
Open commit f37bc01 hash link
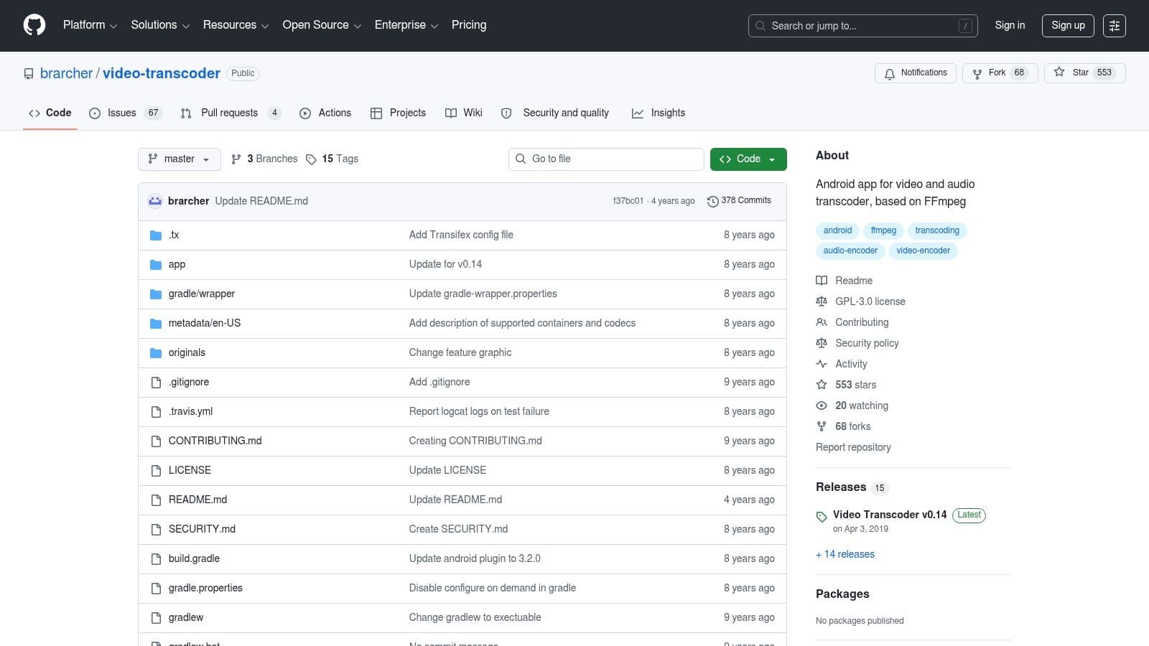click(628, 201)
